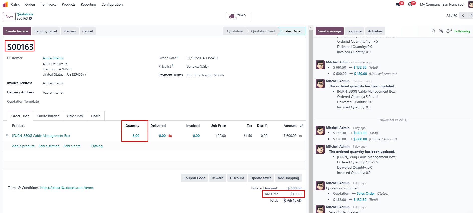Viewport: 473px width, 213px height.
Task: Click the Reward button
Action: tap(217, 178)
